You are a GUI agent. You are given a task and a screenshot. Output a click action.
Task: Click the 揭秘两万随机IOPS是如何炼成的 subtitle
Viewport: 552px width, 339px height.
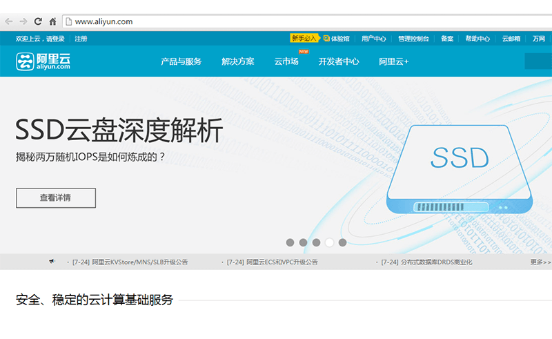point(90,157)
